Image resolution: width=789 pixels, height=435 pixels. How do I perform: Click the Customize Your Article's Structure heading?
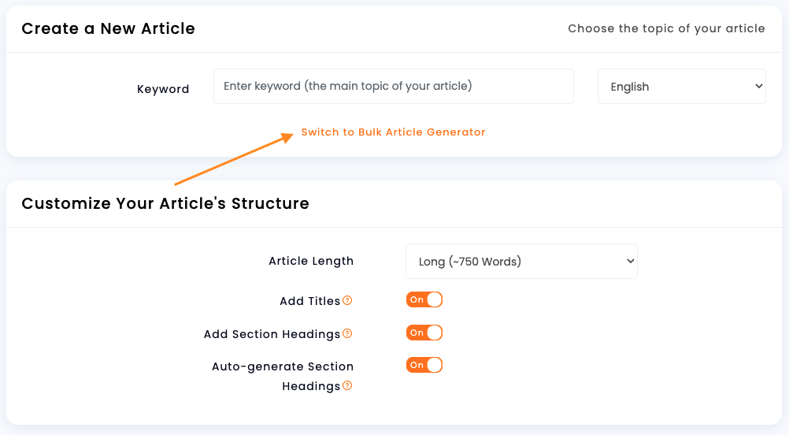coord(165,203)
